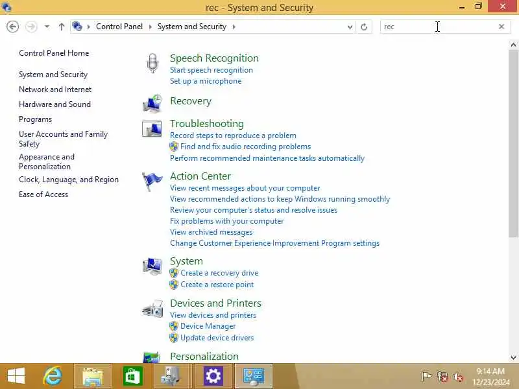Launch Internet Explorer from taskbar
Image resolution: width=519 pixels, height=389 pixels.
pos(53,376)
